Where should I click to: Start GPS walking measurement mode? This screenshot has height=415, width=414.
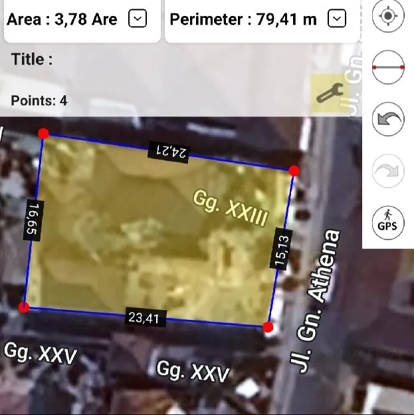pyautogui.click(x=388, y=223)
